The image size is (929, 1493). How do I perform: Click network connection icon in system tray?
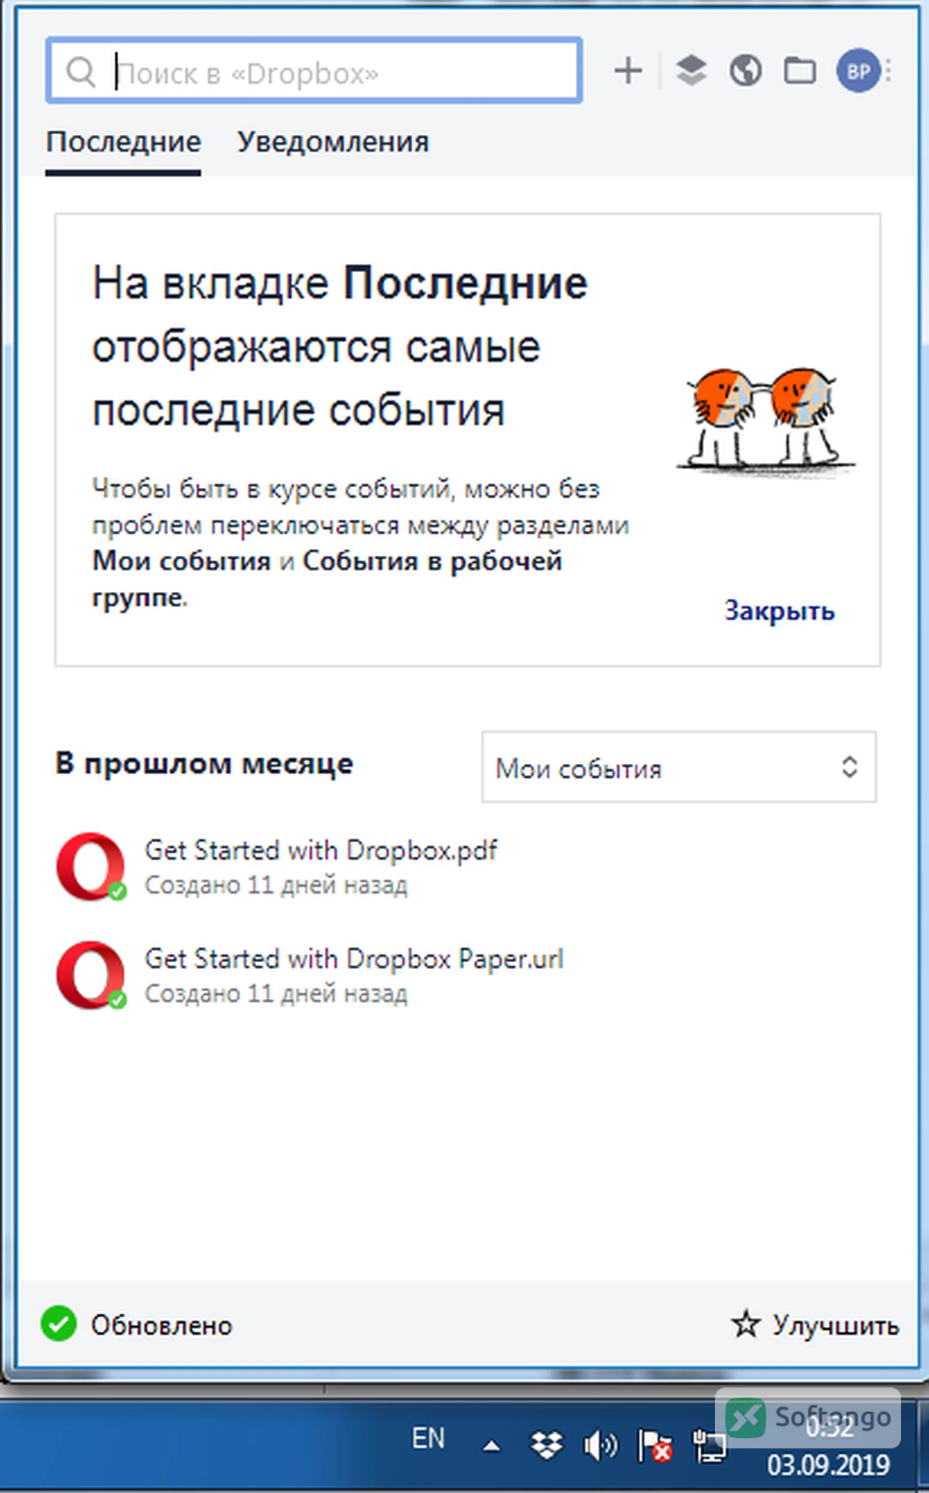[710, 1445]
